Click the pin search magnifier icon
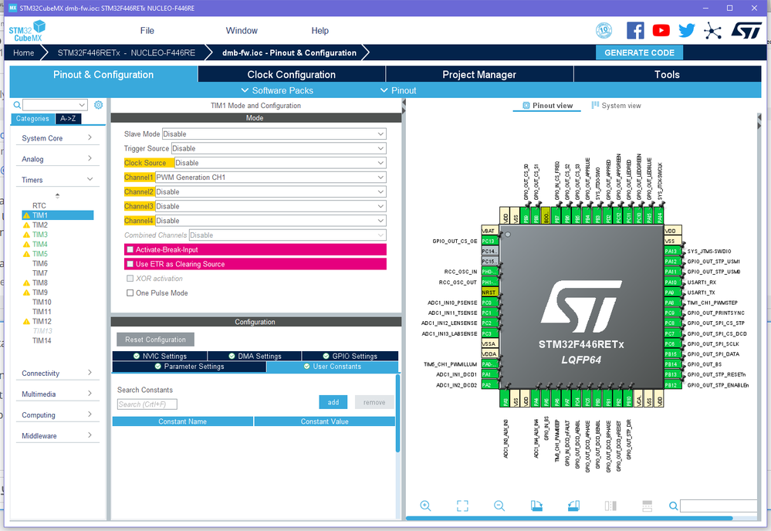 tap(673, 506)
